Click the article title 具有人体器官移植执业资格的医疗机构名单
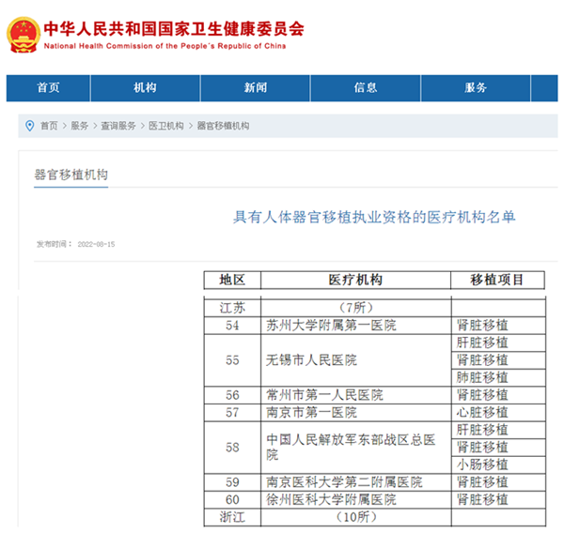 [374, 217]
